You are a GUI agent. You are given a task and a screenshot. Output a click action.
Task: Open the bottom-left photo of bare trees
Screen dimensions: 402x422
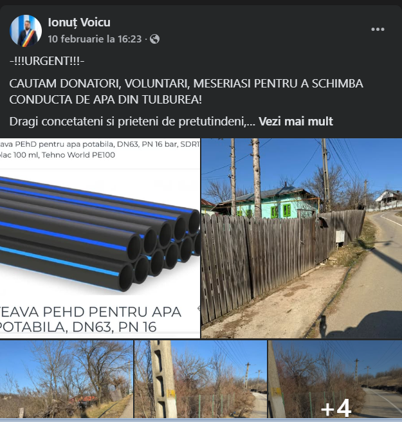(66, 379)
